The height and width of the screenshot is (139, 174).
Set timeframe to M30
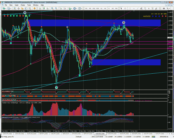coord(98,8)
